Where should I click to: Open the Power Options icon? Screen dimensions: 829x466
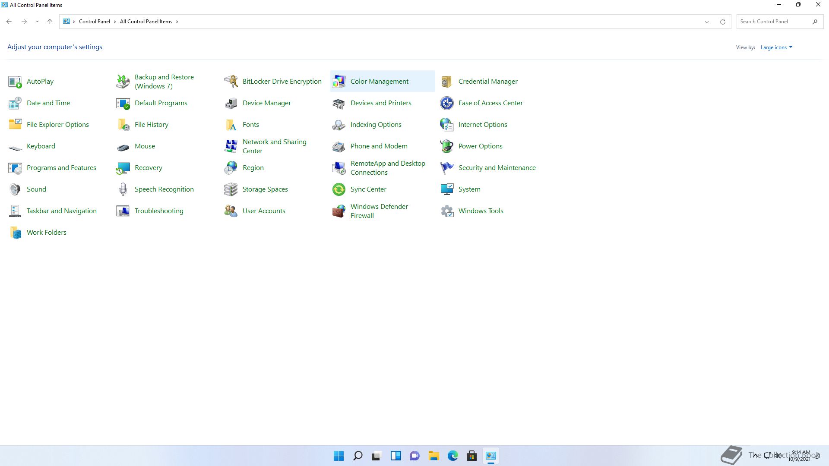coord(447,146)
